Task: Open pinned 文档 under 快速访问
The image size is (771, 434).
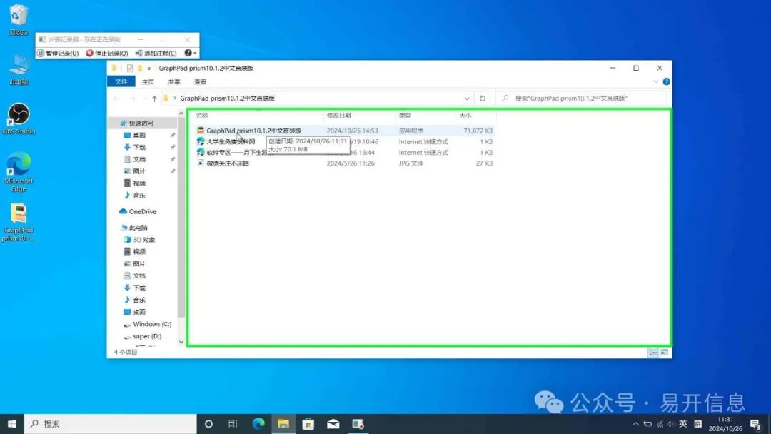Action: coord(139,159)
